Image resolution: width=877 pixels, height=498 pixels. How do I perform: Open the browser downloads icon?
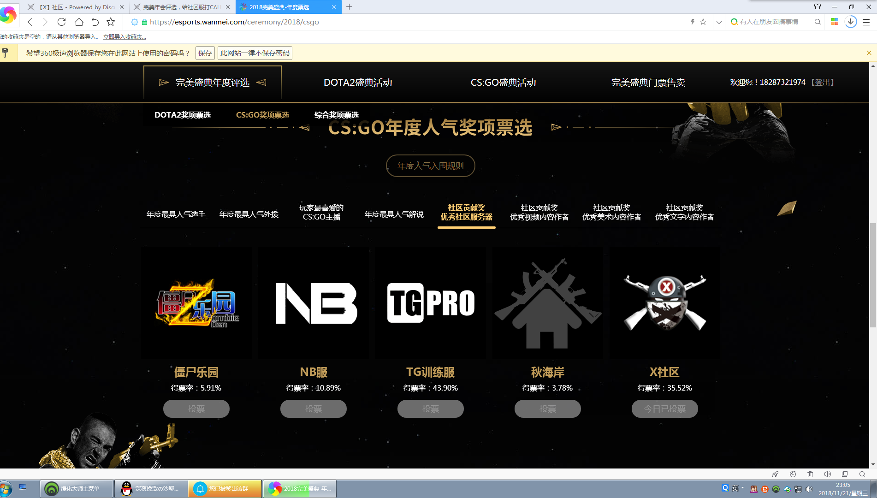pos(851,22)
